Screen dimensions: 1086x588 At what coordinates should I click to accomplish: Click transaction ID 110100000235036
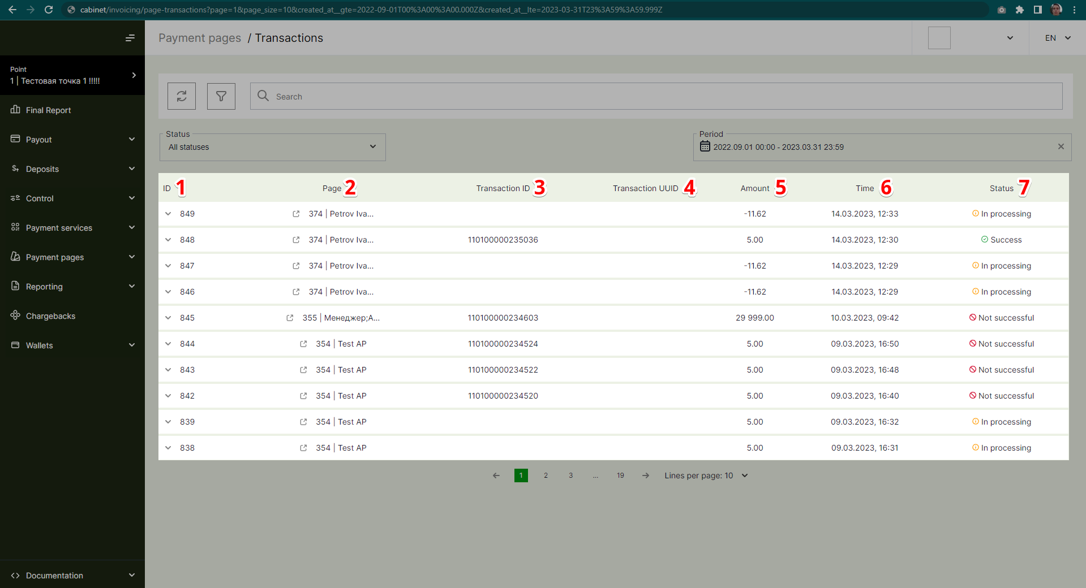click(503, 240)
